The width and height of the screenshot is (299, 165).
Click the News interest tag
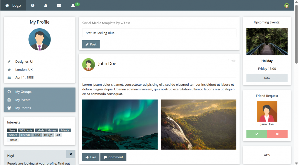tap(12, 130)
